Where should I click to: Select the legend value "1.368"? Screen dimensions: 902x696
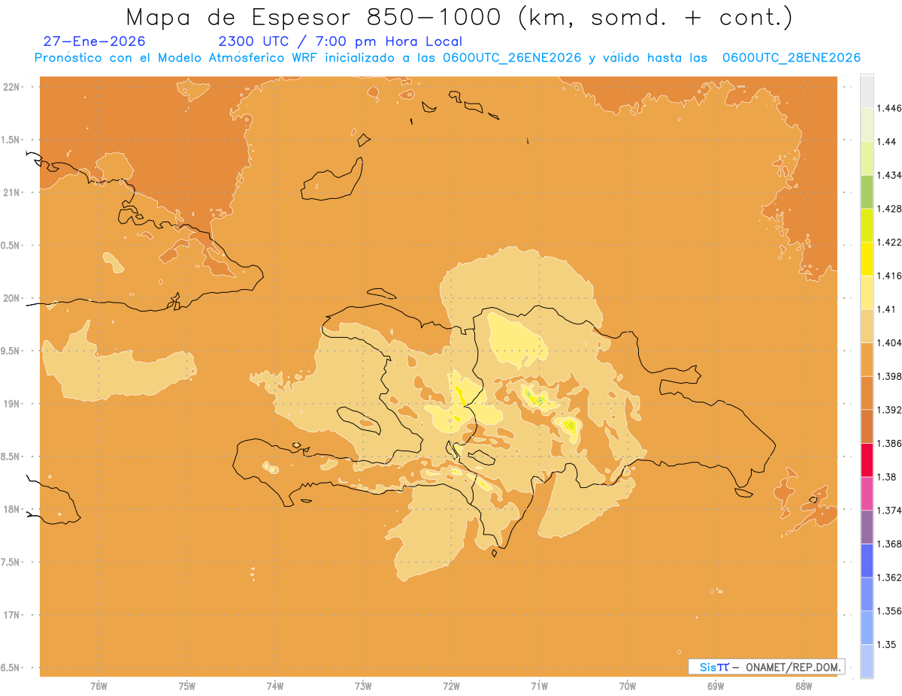888,544
